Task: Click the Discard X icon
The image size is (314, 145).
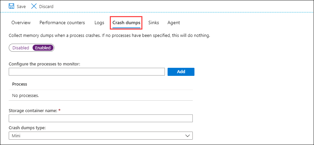Action: coord(34,6)
